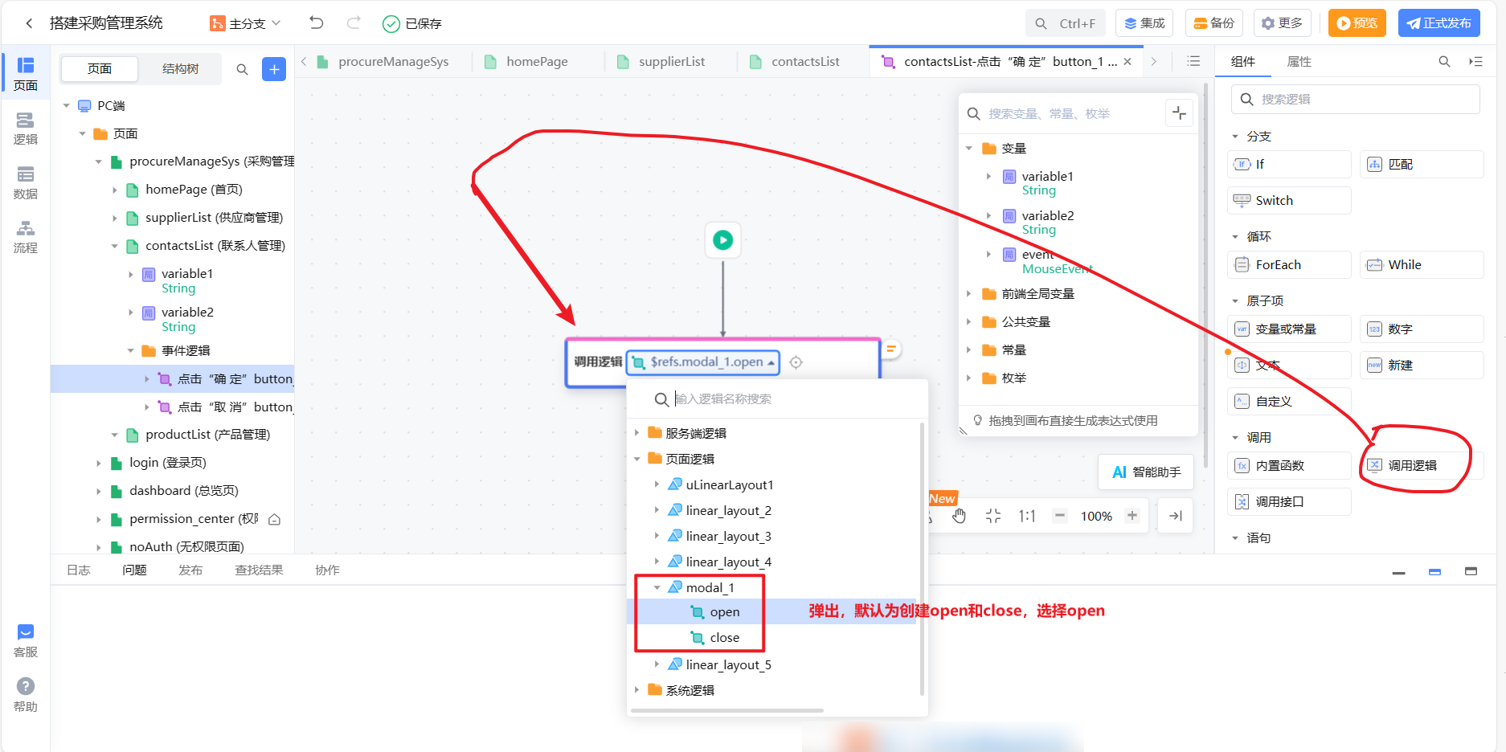Click the fit-to-screen icon

click(993, 516)
